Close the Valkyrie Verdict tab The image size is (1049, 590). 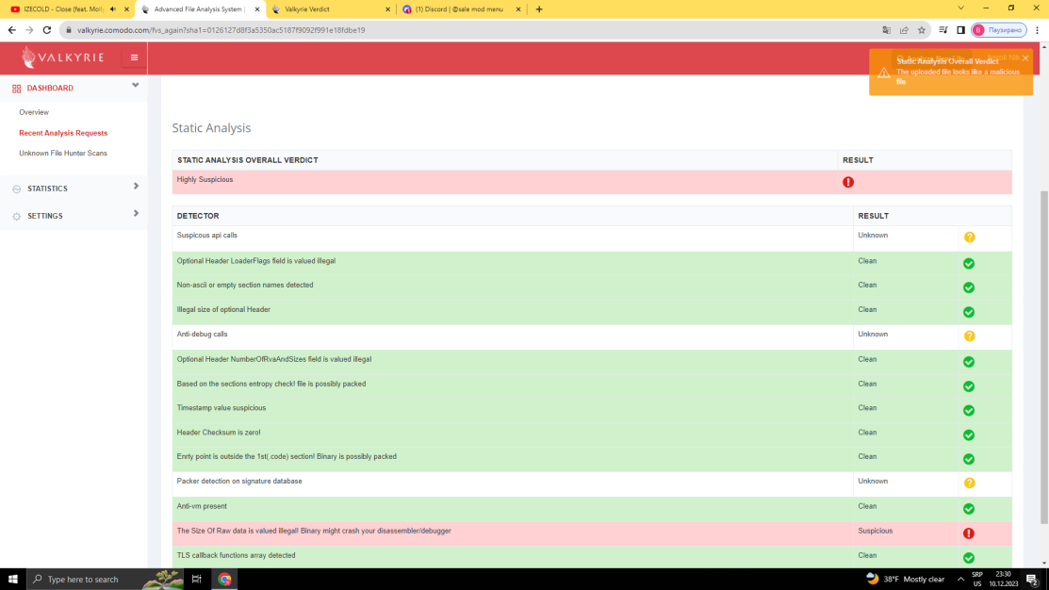point(388,9)
